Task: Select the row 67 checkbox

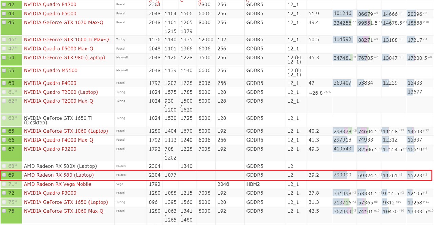Action: [4, 149]
